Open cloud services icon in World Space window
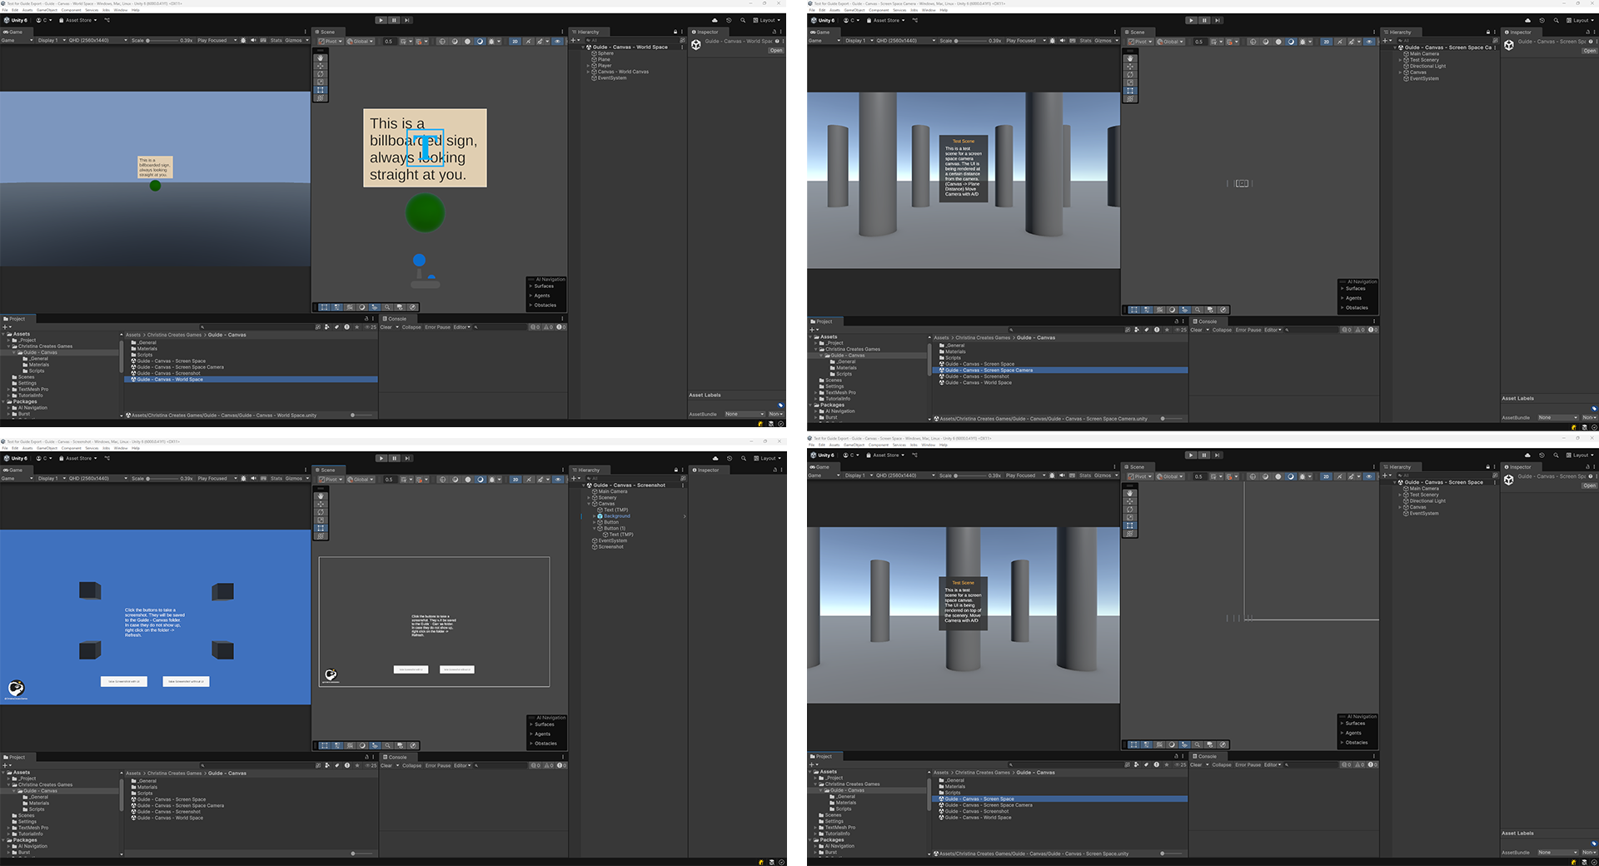 pyautogui.click(x=715, y=20)
